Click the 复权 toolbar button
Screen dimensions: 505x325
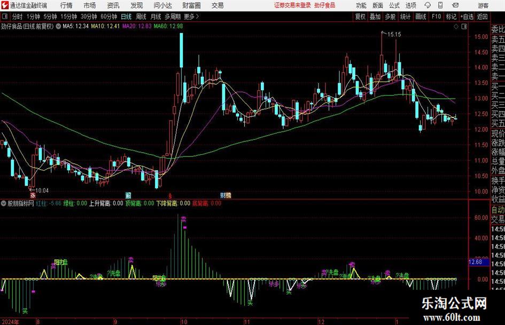(360, 17)
